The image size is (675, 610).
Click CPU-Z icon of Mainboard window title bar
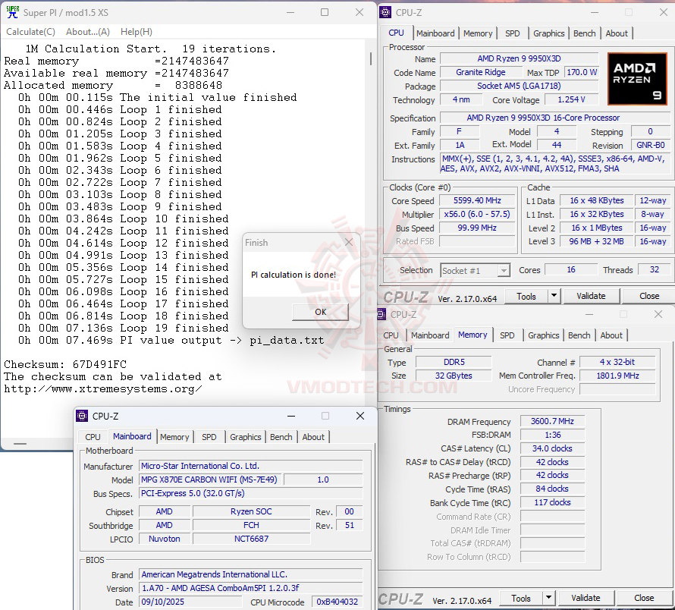[x=82, y=416]
